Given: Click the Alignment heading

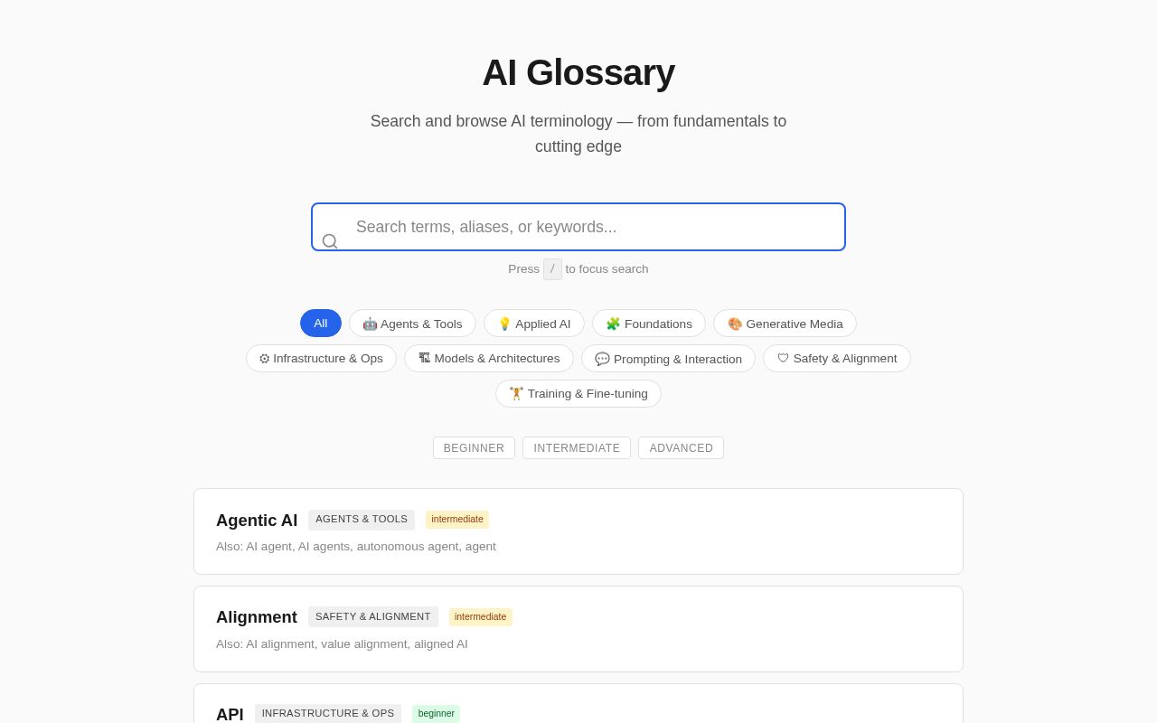Looking at the screenshot, I should [257, 617].
